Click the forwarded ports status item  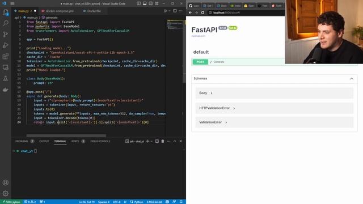(x=42, y=202)
